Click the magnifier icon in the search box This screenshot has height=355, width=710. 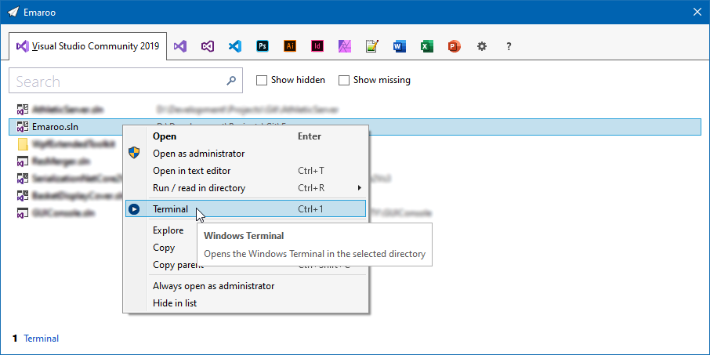click(231, 81)
